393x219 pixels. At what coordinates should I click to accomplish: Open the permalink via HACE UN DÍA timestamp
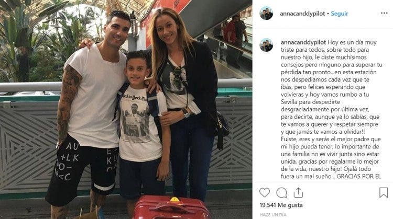click(272, 215)
